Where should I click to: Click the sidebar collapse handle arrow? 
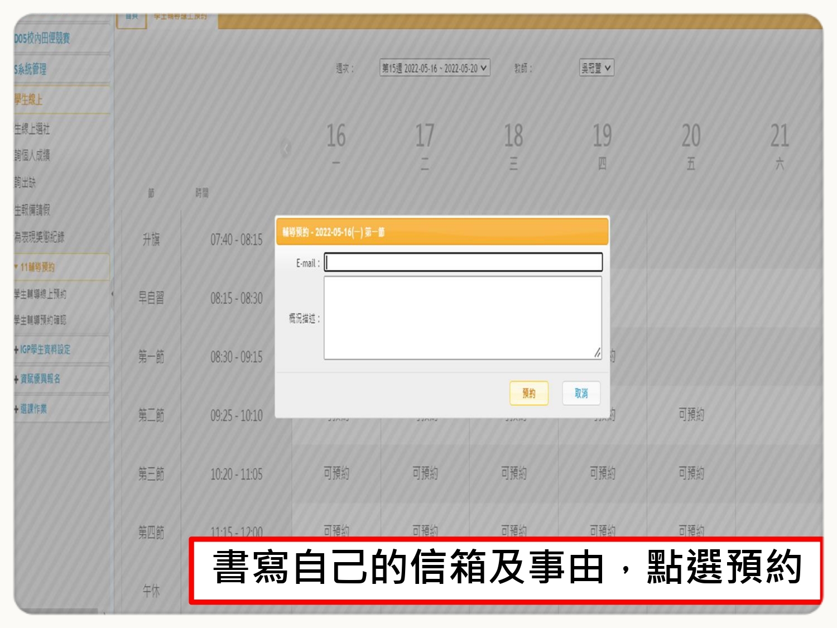pos(112,294)
